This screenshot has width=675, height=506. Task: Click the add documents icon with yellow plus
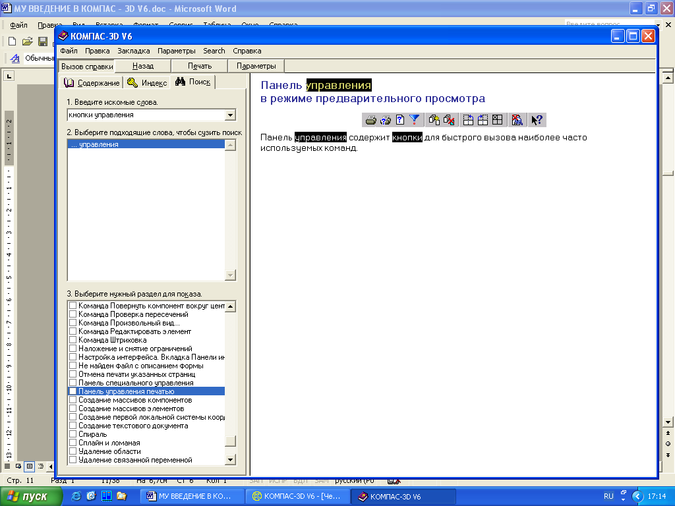434,120
